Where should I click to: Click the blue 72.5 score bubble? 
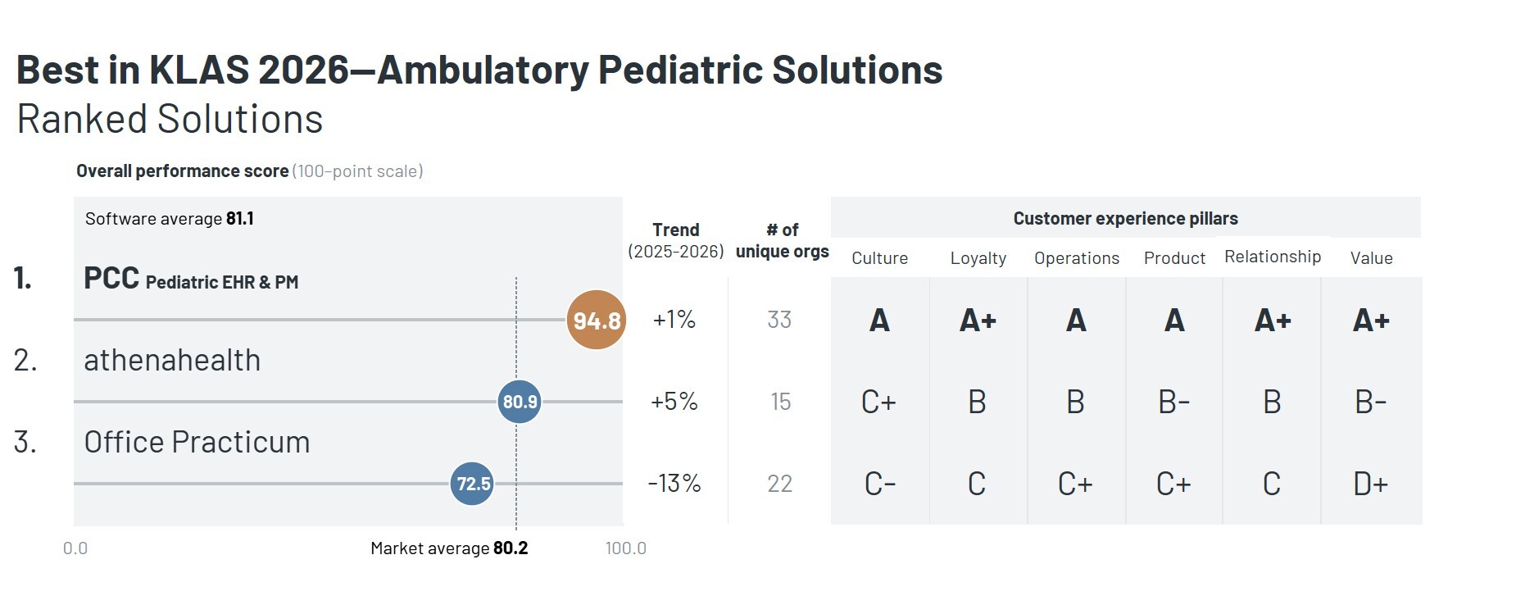[472, 484]
